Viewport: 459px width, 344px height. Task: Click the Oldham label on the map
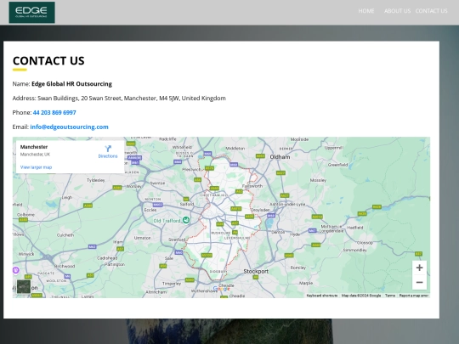[280, 157]
